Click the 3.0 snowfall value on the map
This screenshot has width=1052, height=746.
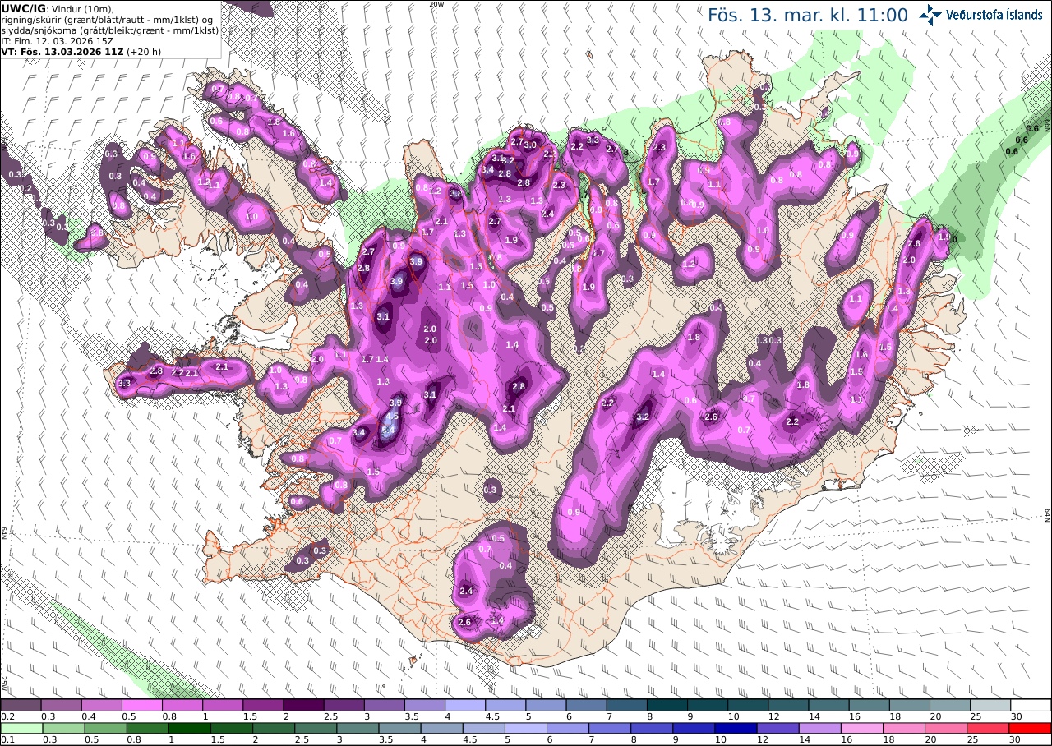[530, 145]
